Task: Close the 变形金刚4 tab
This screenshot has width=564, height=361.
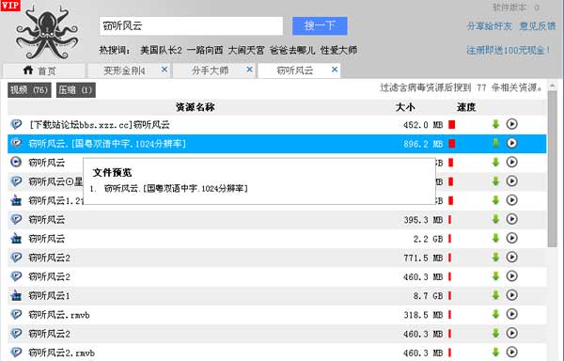Action: point(164,70)
